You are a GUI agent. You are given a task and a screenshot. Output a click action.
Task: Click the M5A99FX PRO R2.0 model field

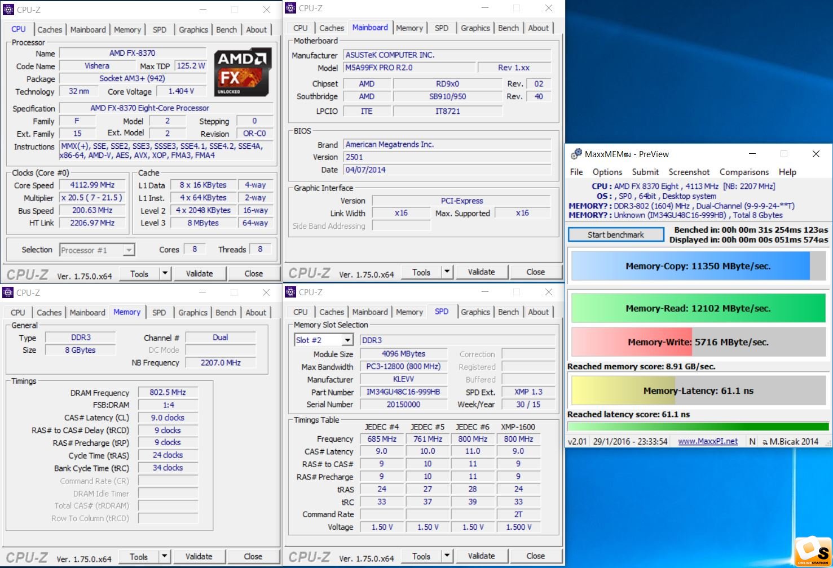pos(408,68)
